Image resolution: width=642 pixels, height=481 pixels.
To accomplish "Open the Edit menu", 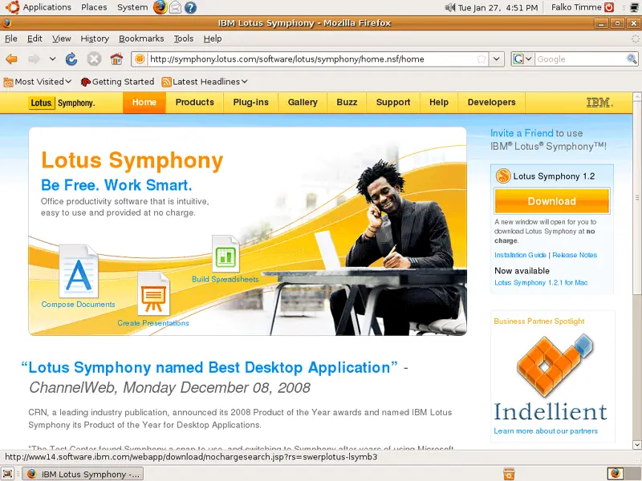I will pyautogui.click(x=35, y=38).
